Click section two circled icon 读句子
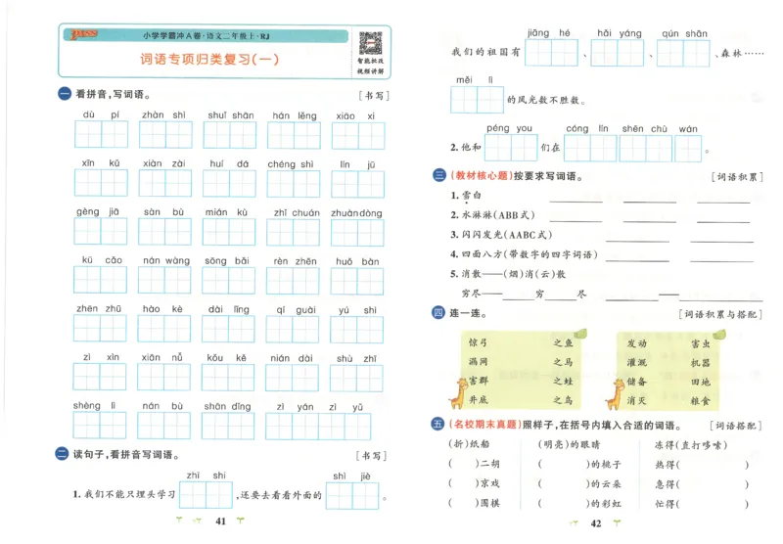 pos(62,454)
